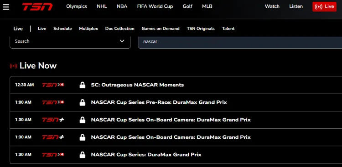Open the Talent tab

pos(228,29)
